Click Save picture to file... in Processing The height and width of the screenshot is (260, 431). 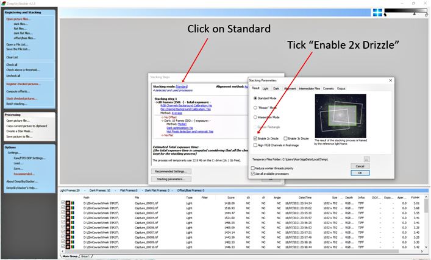coord(20,136)
